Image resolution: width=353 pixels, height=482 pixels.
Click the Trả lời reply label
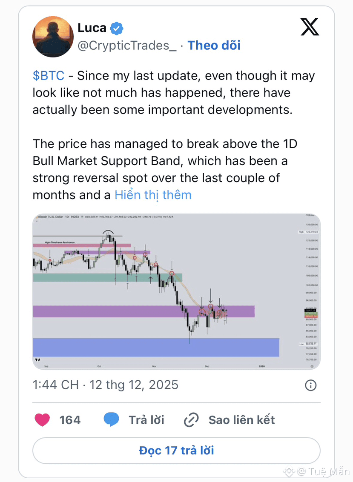coord(146,420)
